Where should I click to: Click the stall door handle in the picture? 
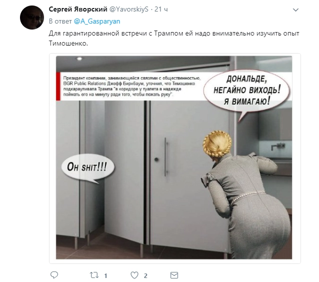(x=165, y=157)
